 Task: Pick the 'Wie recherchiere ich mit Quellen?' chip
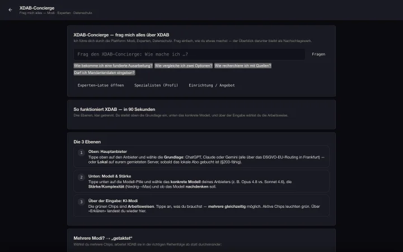click(x=243, y=66)
